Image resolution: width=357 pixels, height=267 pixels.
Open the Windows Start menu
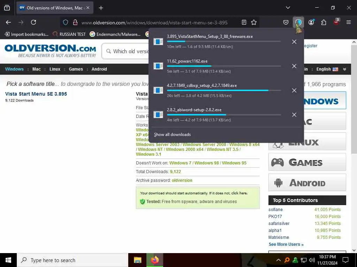(x=8, y=260)
